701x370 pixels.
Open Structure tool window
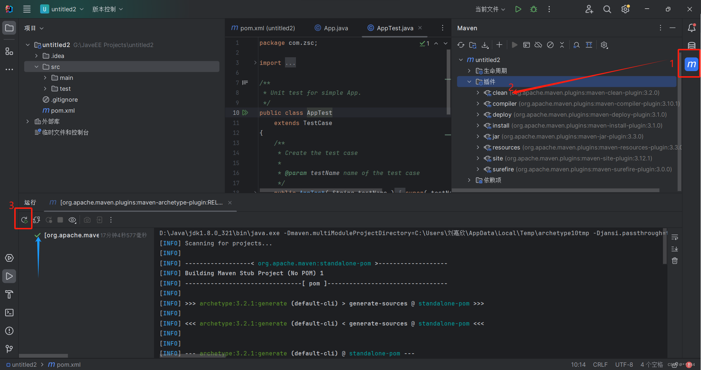pos(9,51)
